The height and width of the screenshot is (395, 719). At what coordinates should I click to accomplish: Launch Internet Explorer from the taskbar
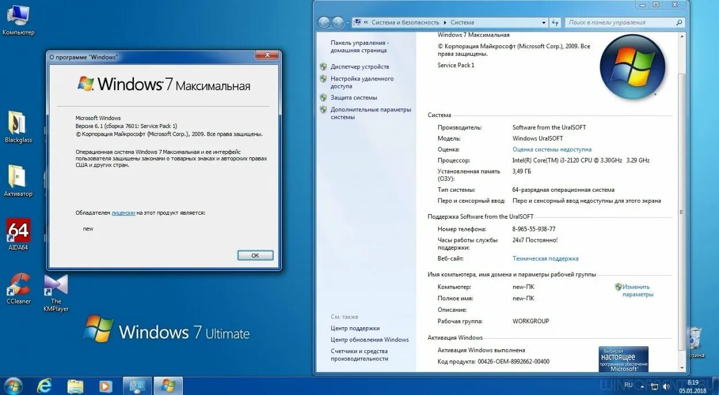point(44,386)
